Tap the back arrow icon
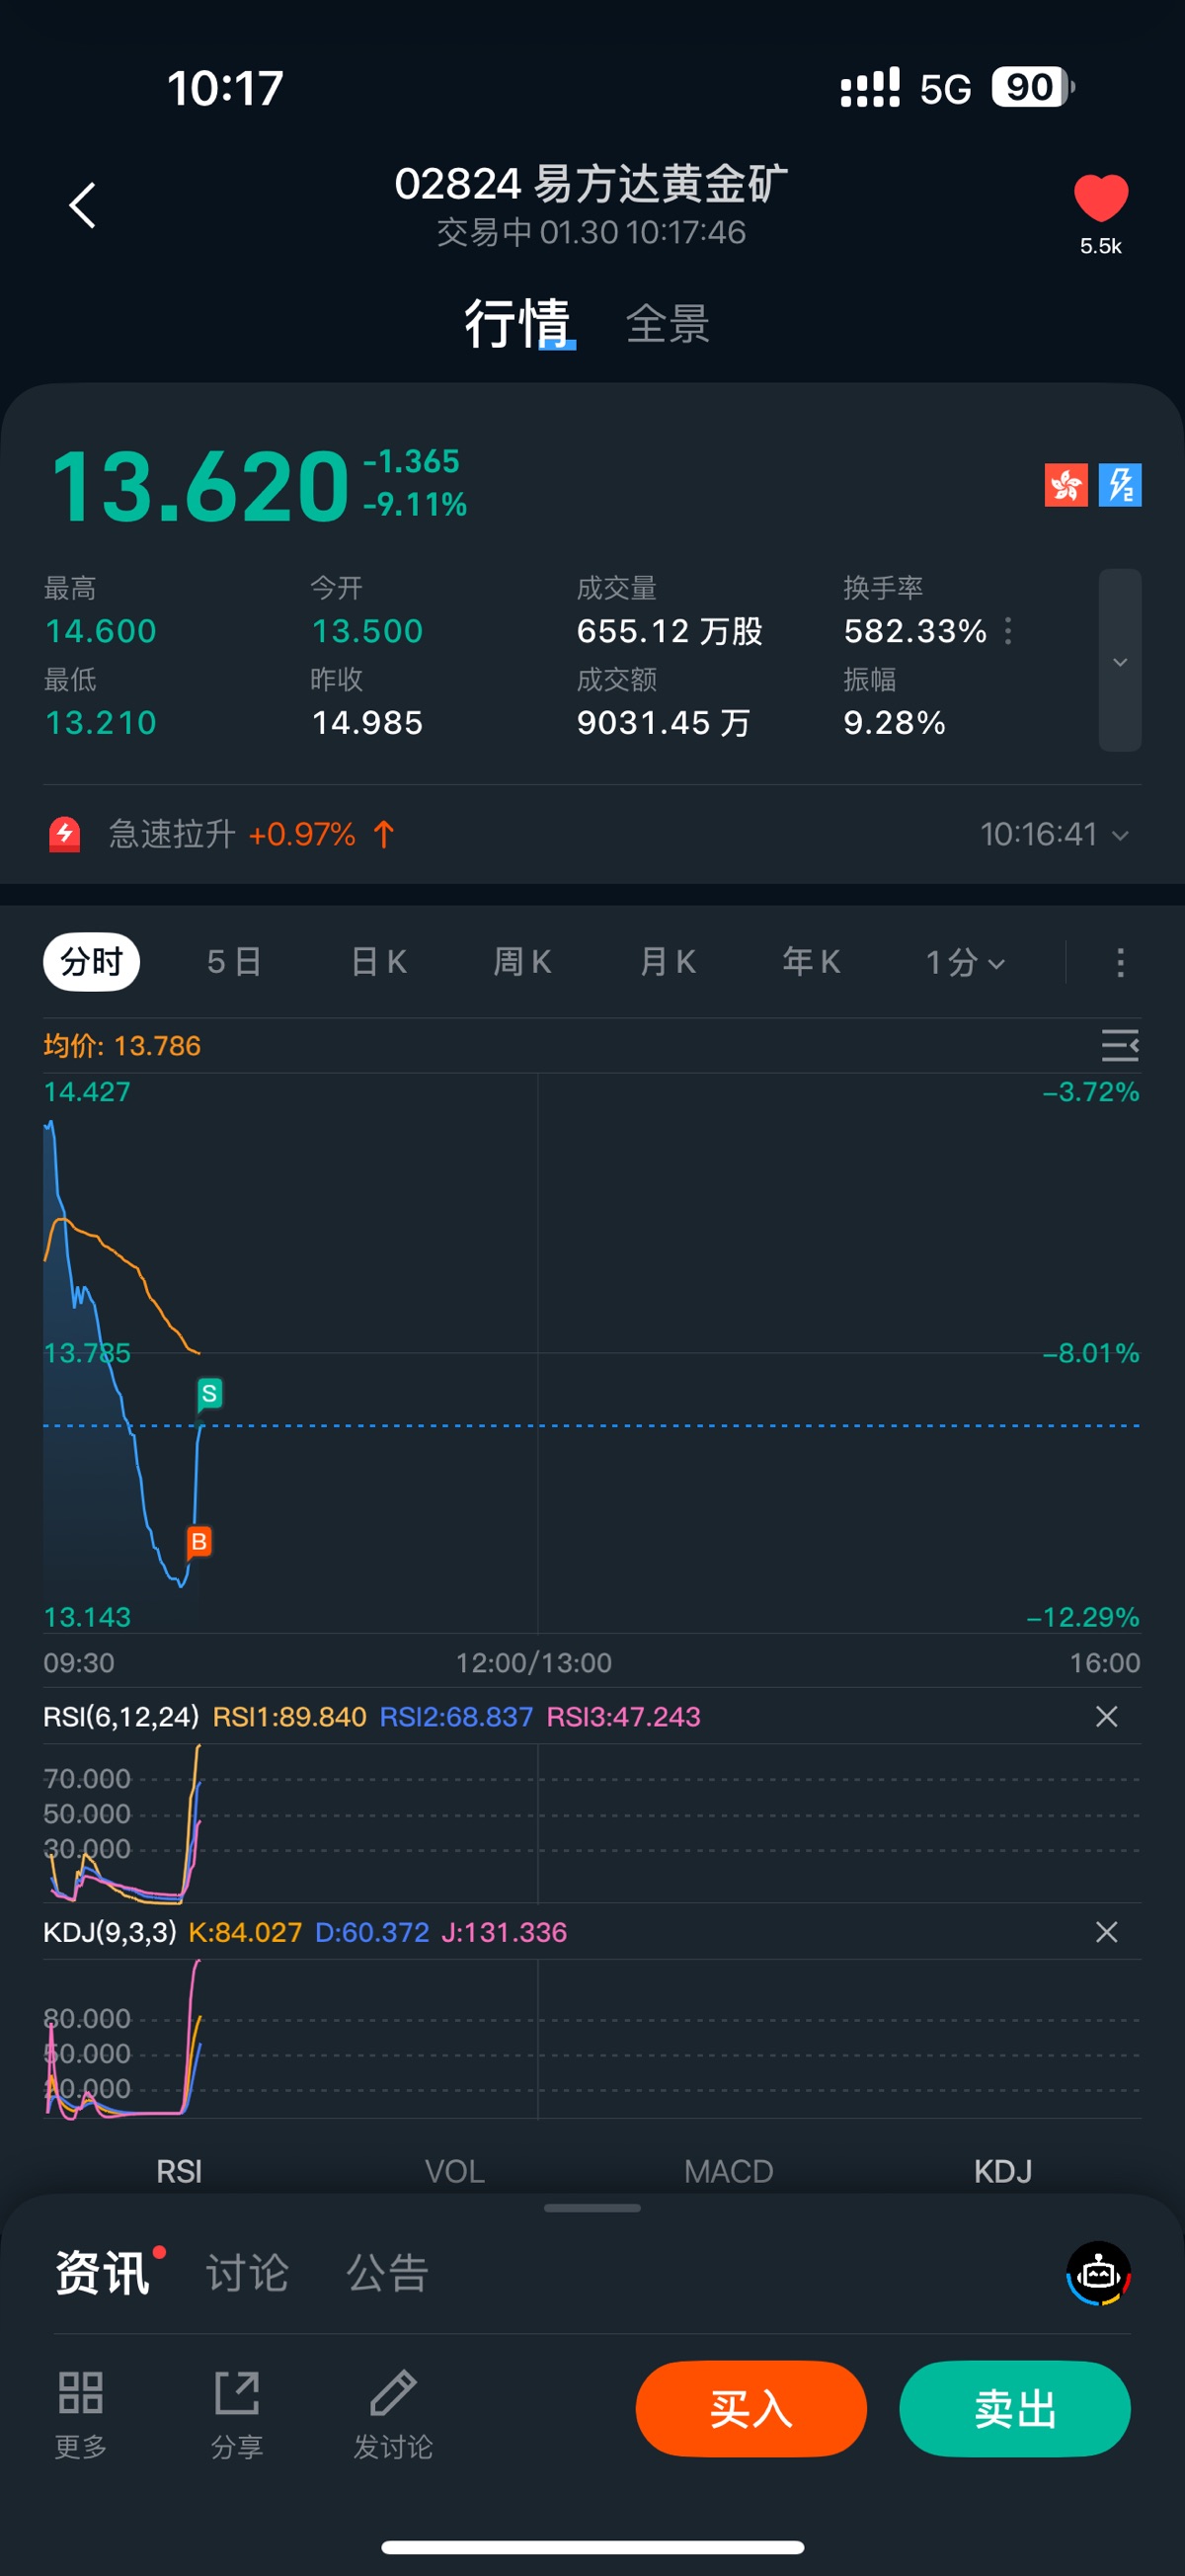 point(83,205)
